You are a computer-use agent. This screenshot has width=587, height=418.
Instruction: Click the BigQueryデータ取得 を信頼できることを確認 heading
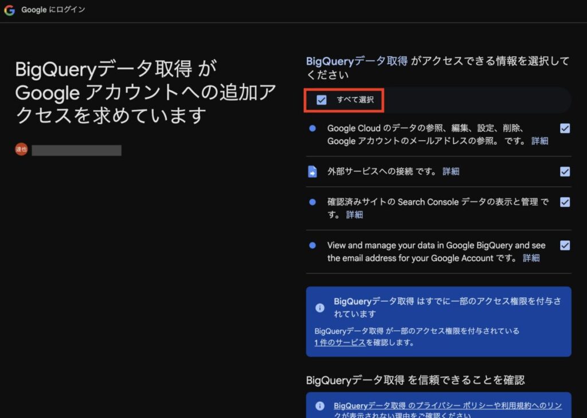pyautogui.click(x=415, y=380)
